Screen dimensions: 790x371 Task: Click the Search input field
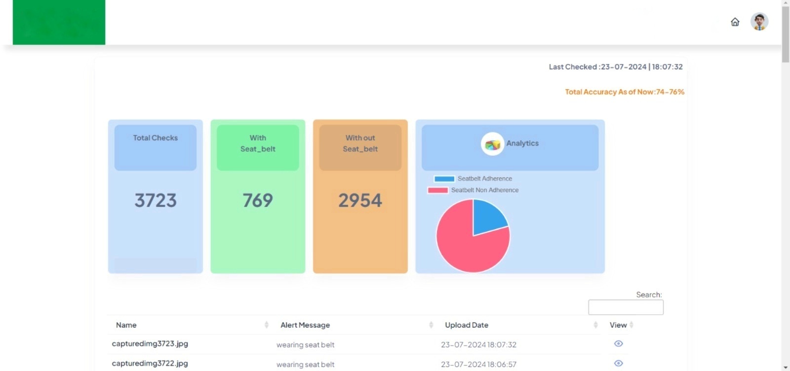pyautogui.click(x=626, y=307)
